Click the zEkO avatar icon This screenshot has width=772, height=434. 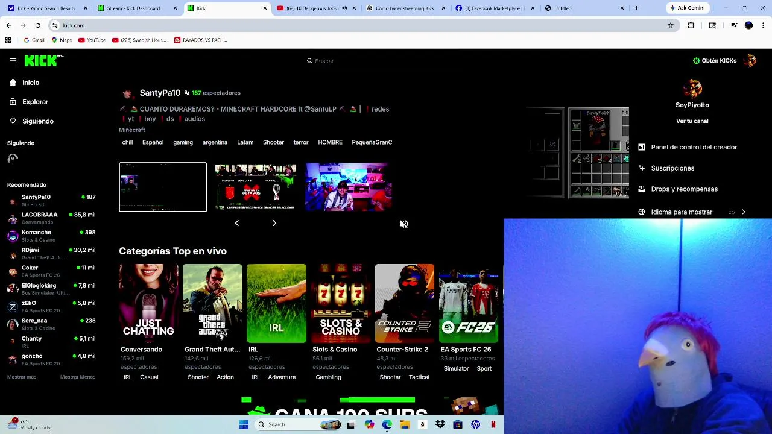pos(13,307)
